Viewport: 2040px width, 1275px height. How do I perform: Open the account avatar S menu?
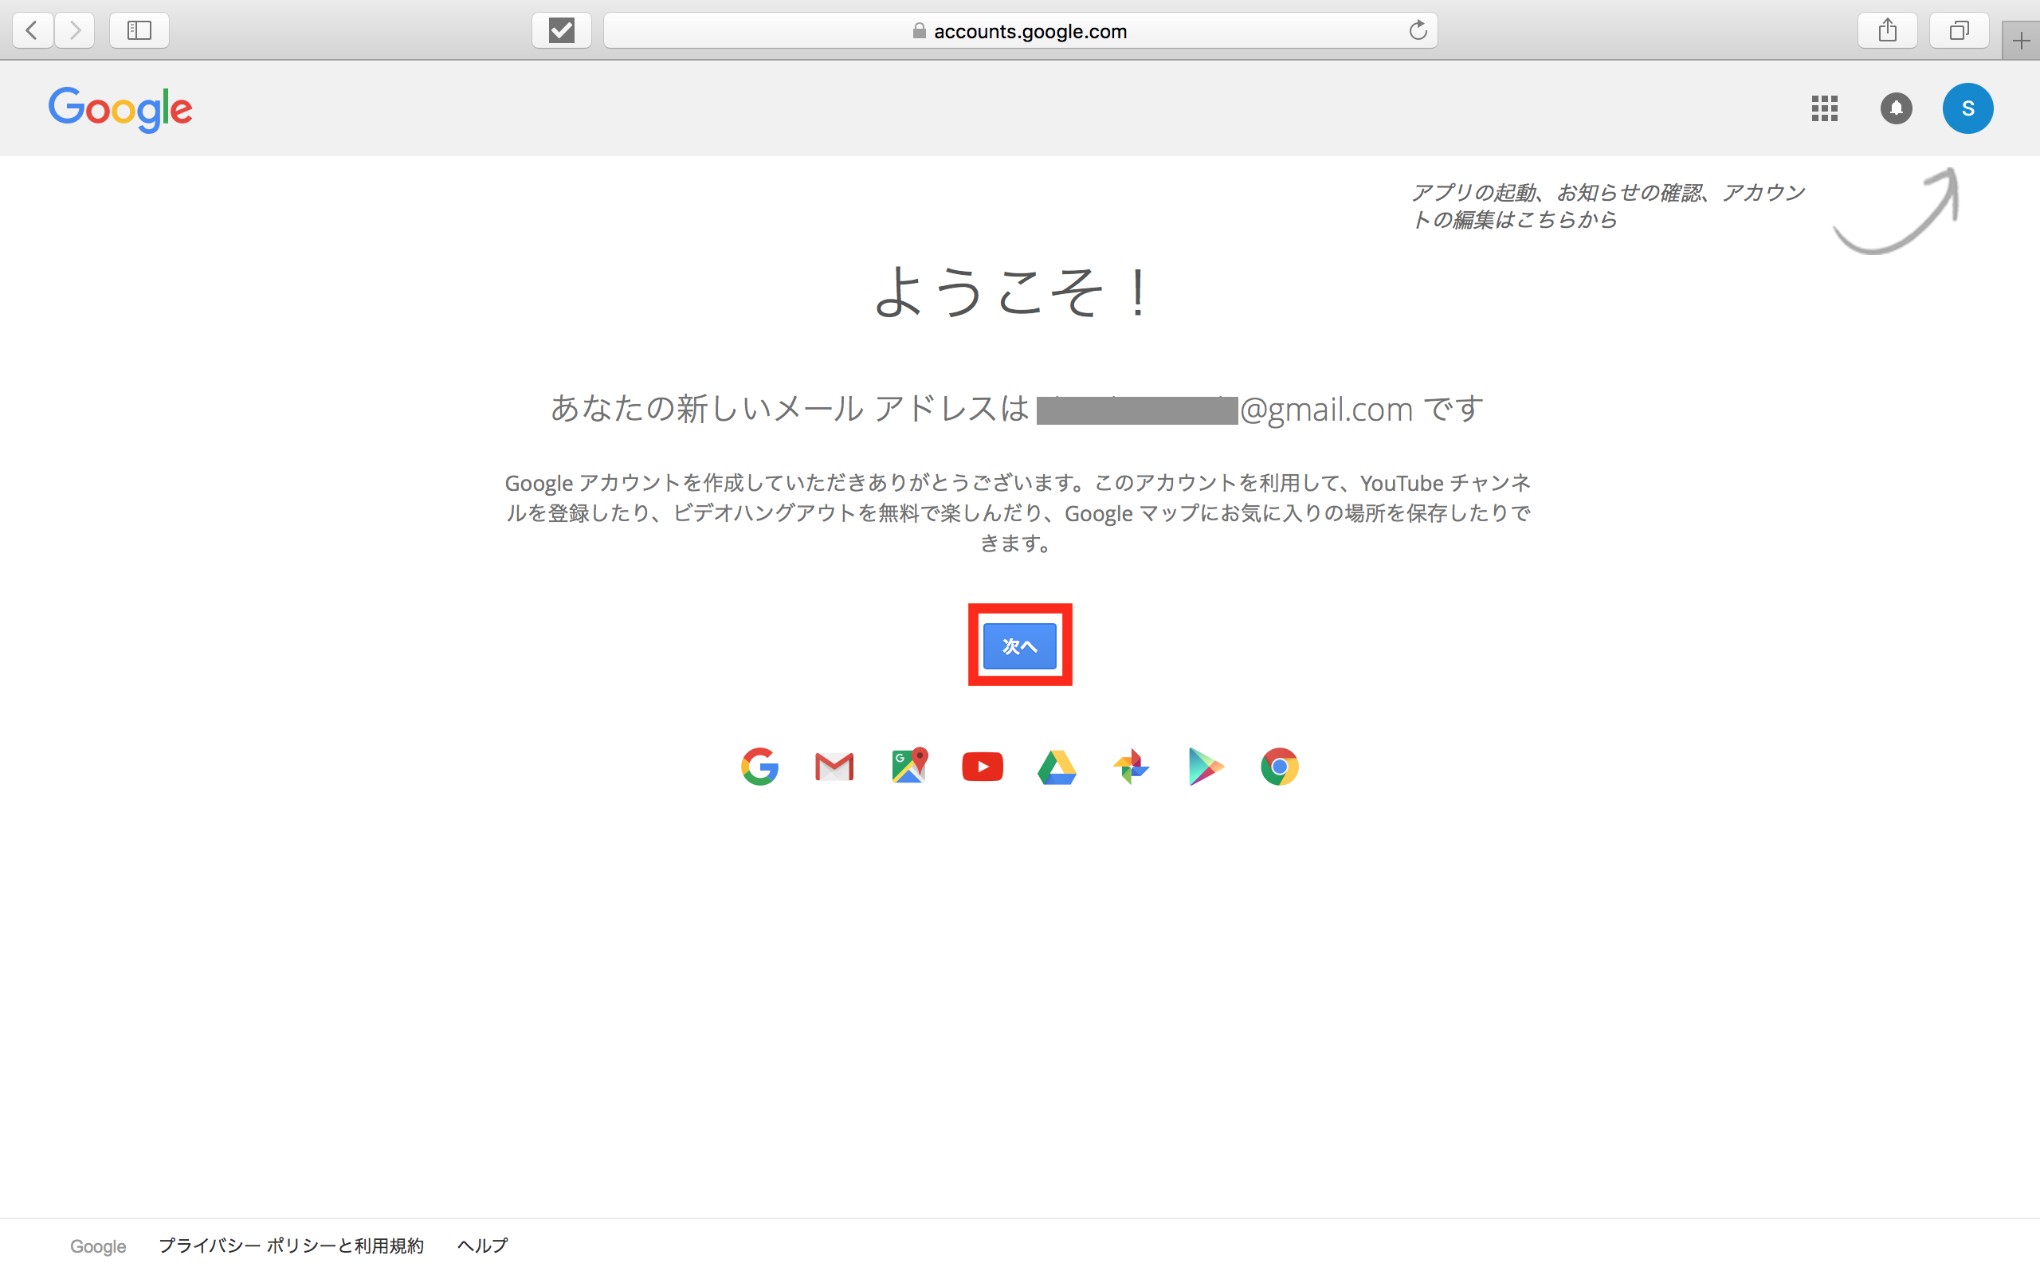1967,108
